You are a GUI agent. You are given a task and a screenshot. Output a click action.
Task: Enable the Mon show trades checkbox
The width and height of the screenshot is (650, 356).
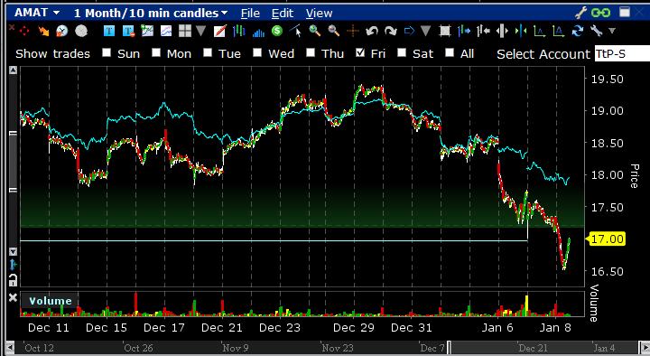(x=156, y=52)
